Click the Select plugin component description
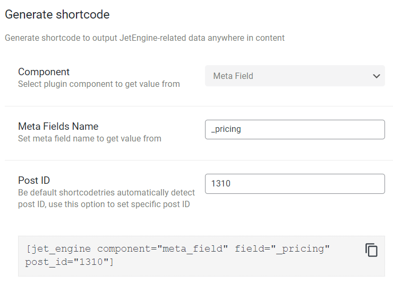 (x=99, y=84)
